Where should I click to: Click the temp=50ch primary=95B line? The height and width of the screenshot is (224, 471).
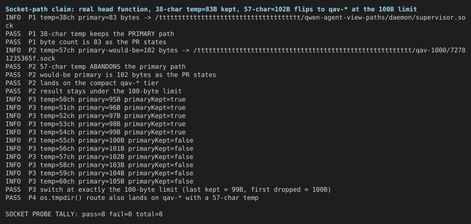(x=95, y=99)
